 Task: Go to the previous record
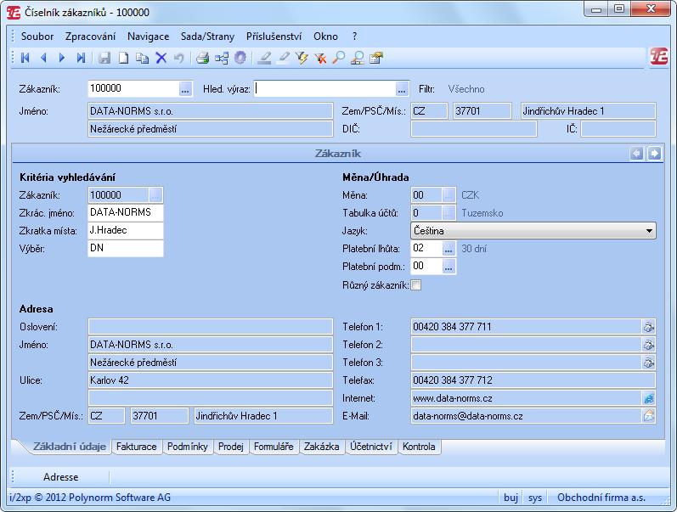pos(43,58)
